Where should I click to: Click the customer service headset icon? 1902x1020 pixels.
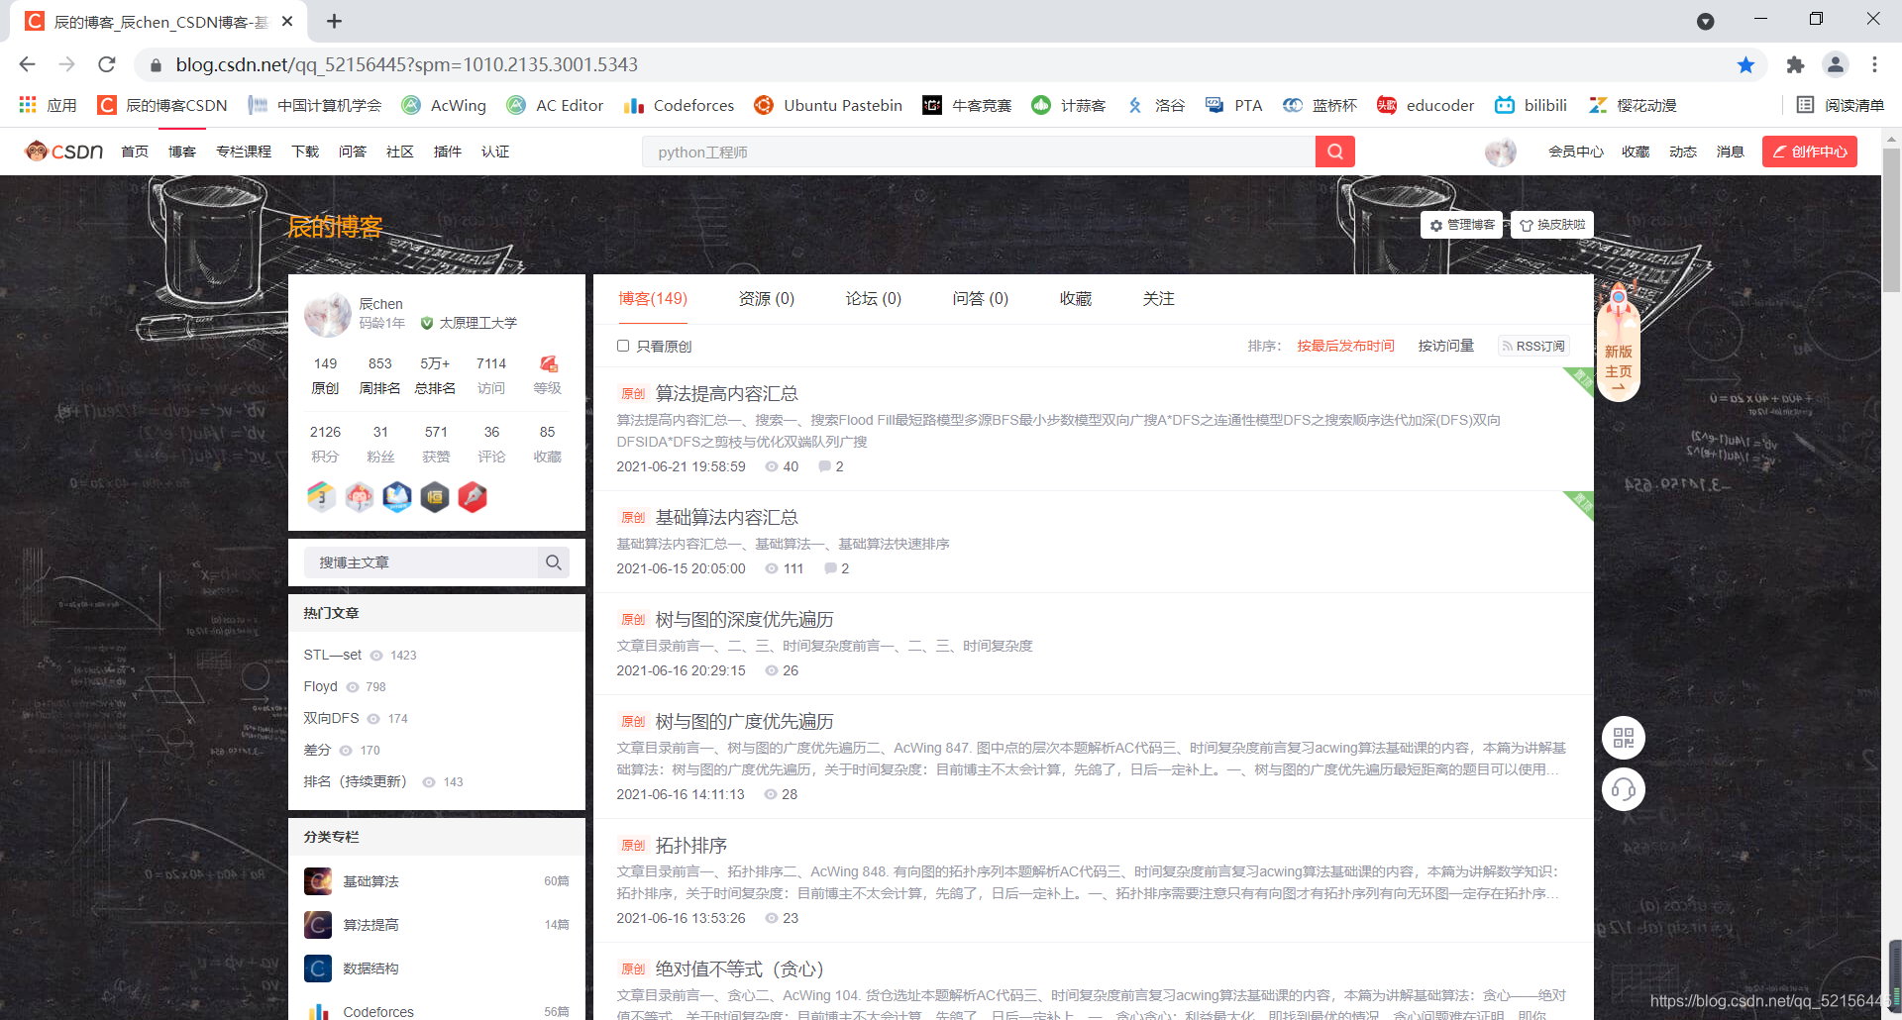(x=1624, y=789)
